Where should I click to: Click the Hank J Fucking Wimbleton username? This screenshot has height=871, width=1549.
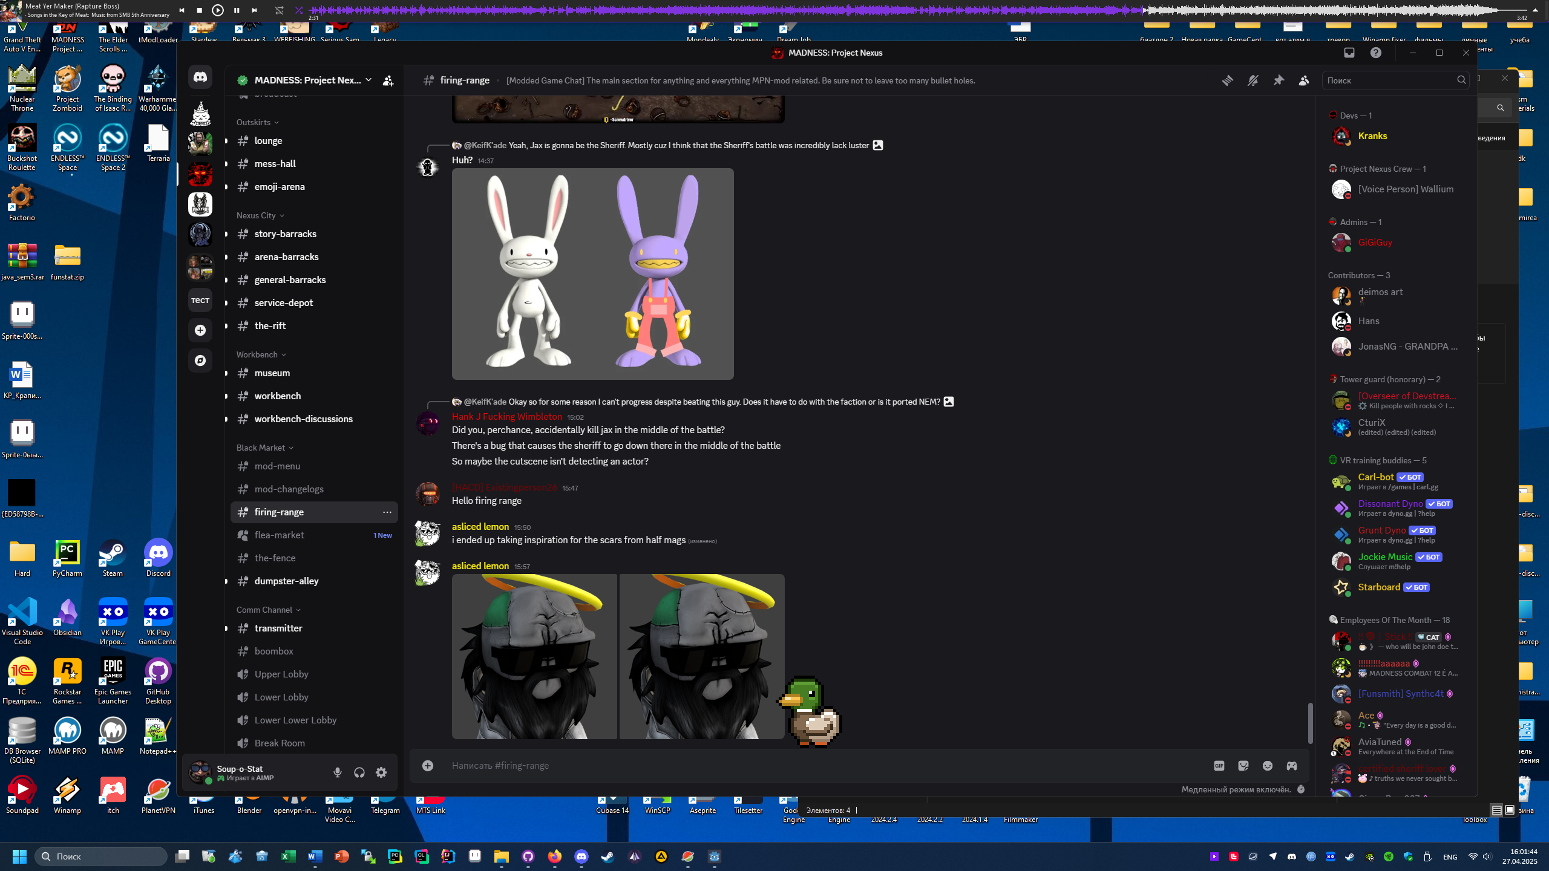[506, 417]
